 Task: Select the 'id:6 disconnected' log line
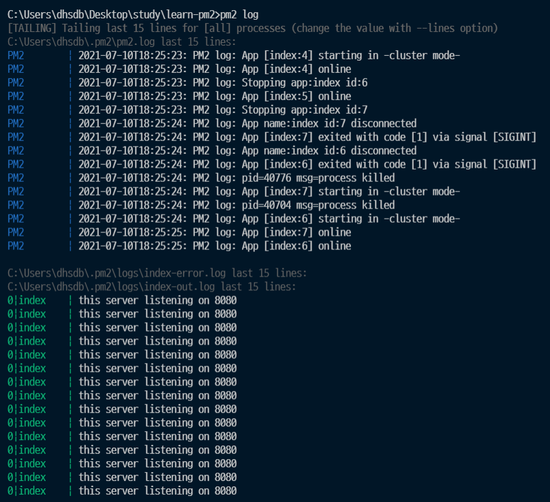[212, 151]
